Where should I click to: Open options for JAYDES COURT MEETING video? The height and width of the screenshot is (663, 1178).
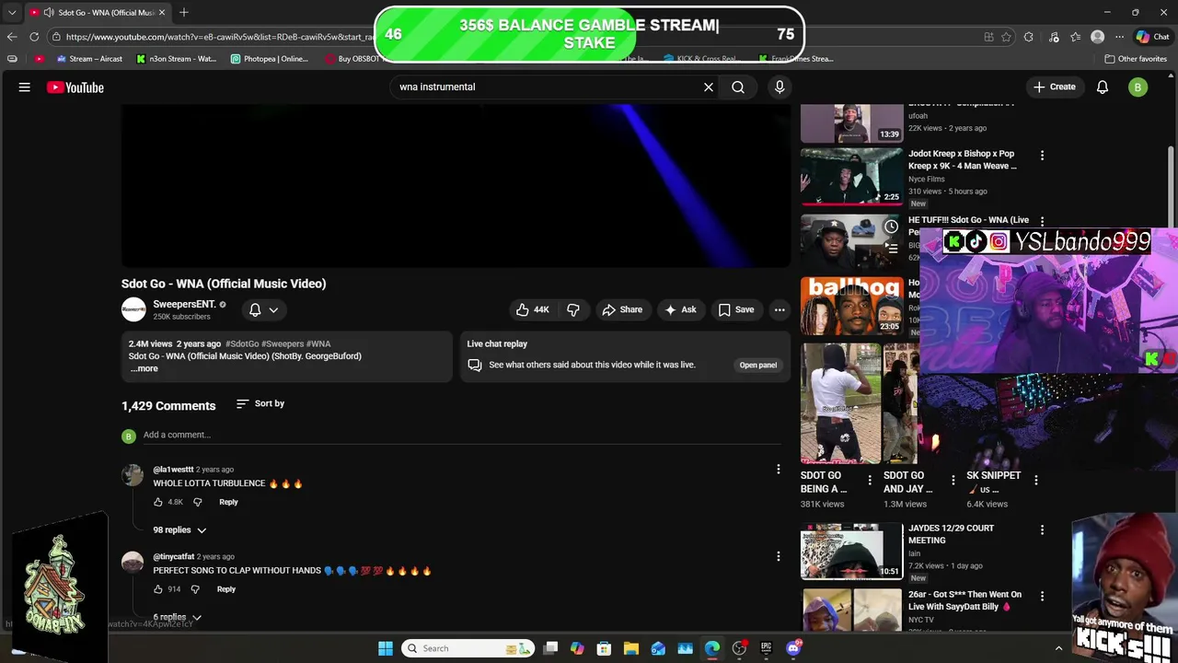coord(1042,529)
